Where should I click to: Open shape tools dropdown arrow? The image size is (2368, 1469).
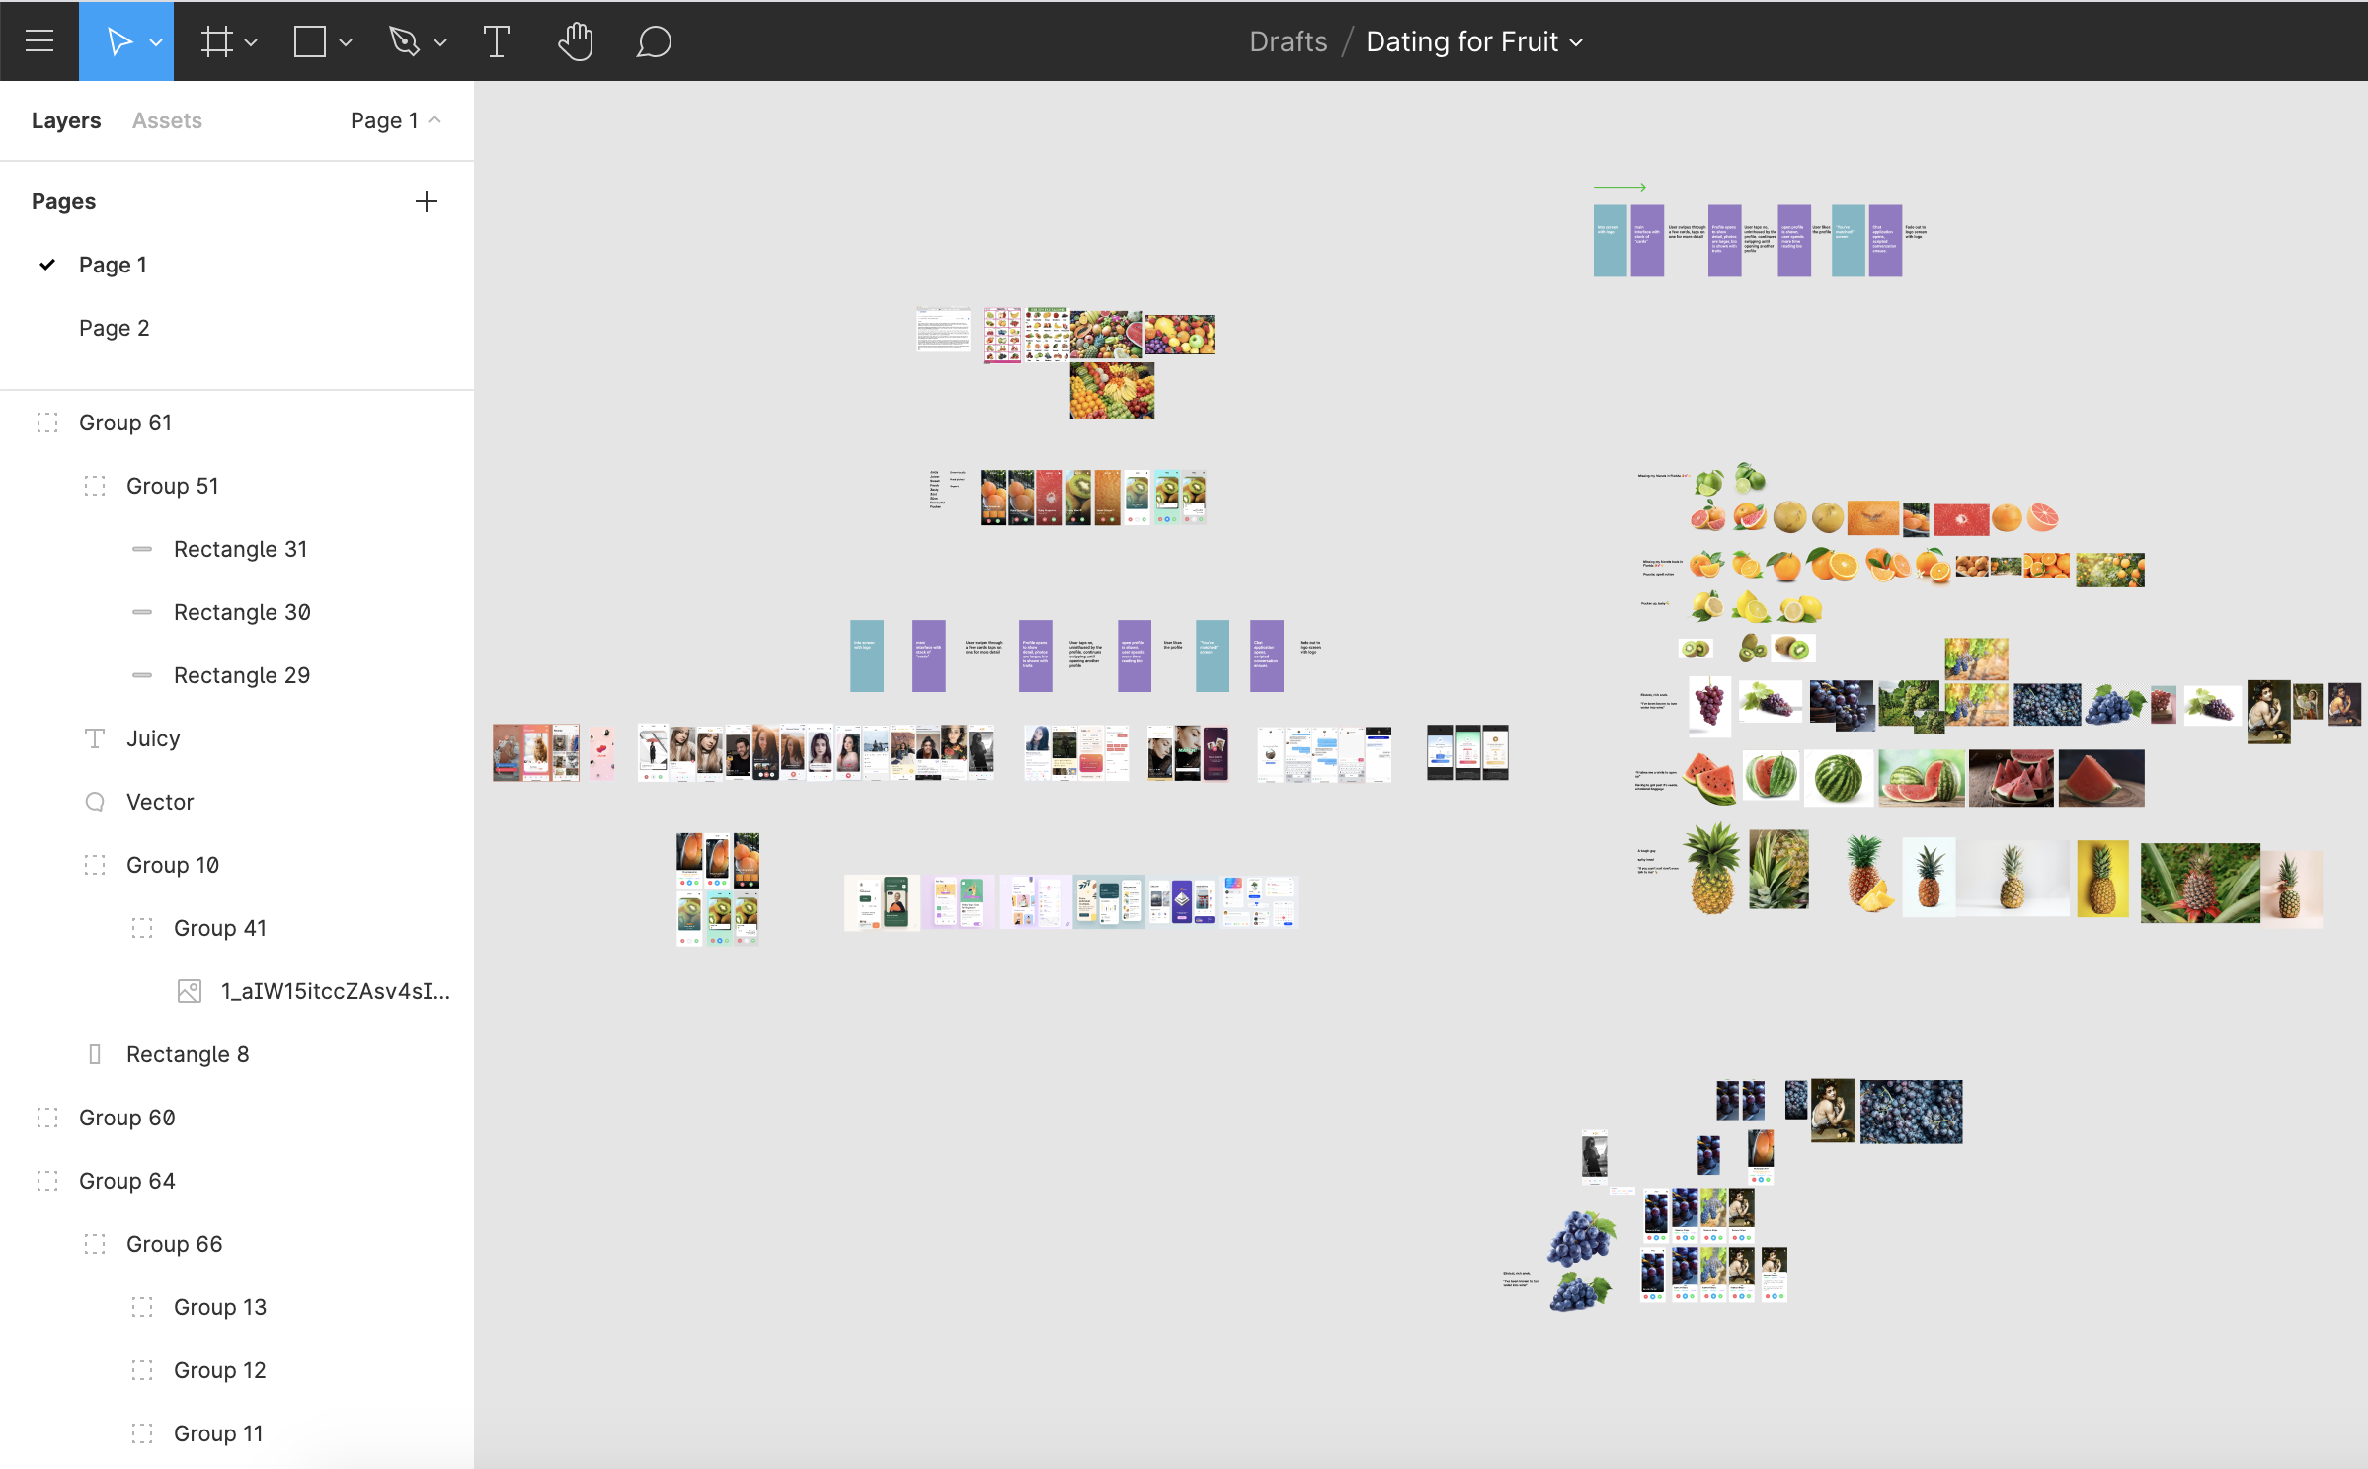(x=346, y=42)
